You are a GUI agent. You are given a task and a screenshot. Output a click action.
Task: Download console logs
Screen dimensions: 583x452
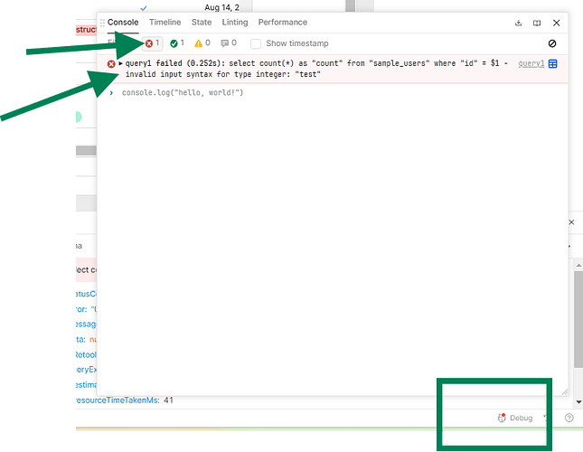point(518,23)
